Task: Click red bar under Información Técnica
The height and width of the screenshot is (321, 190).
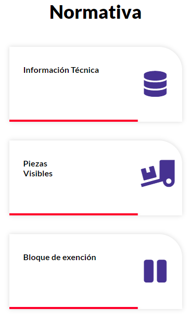Action: tap(73, 121)
